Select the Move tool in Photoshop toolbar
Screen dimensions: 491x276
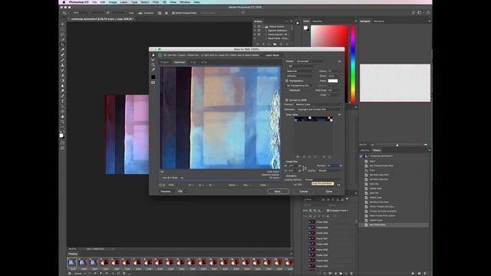[x=63, y=24]
